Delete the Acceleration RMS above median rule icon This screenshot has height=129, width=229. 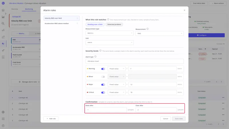pos(77,24)
